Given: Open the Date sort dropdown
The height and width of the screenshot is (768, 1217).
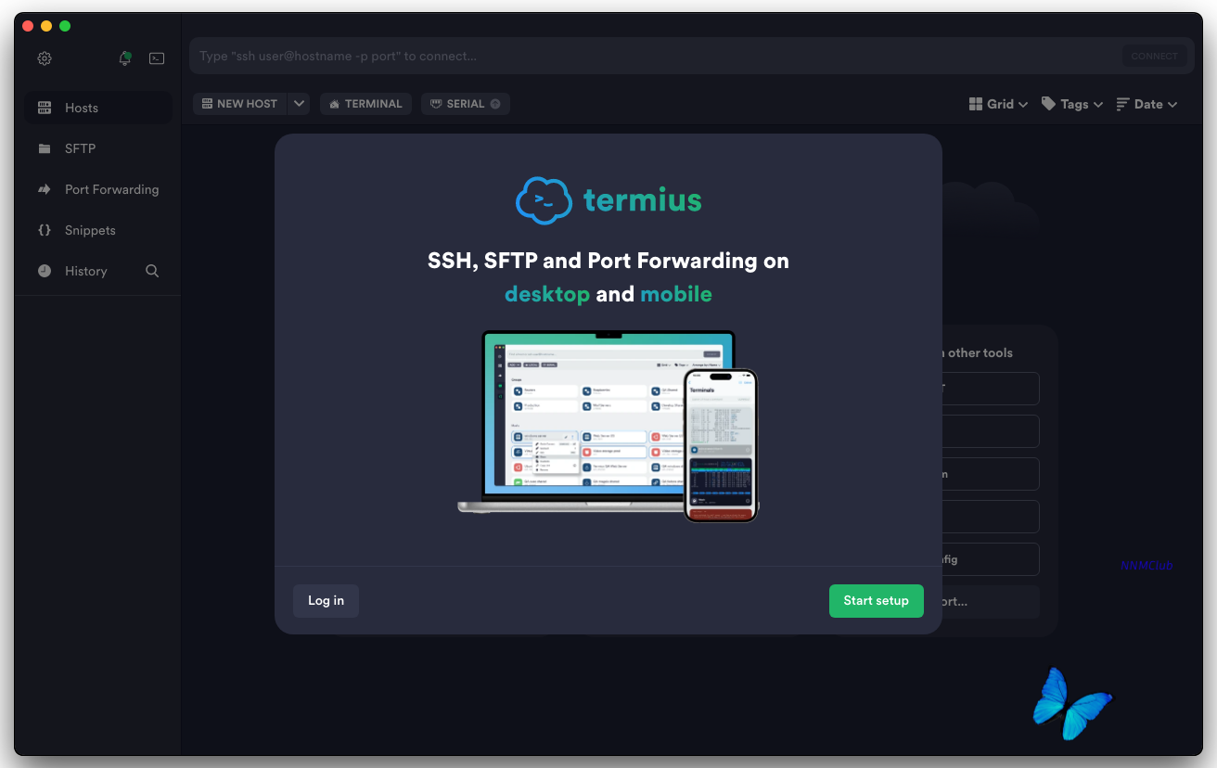Looking at the screenshot, I should coord(1147,104).
